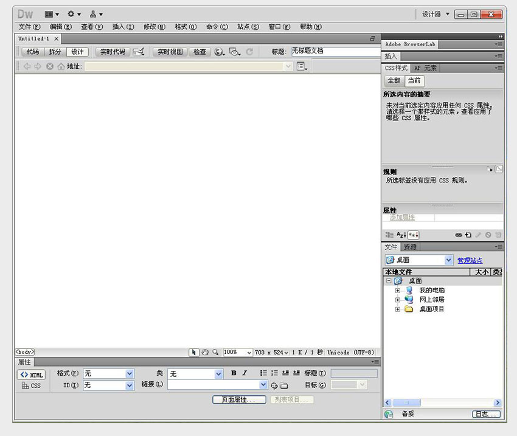
Task: Show list view (Az) in CSS properties
Action: [x=401, y=235]
